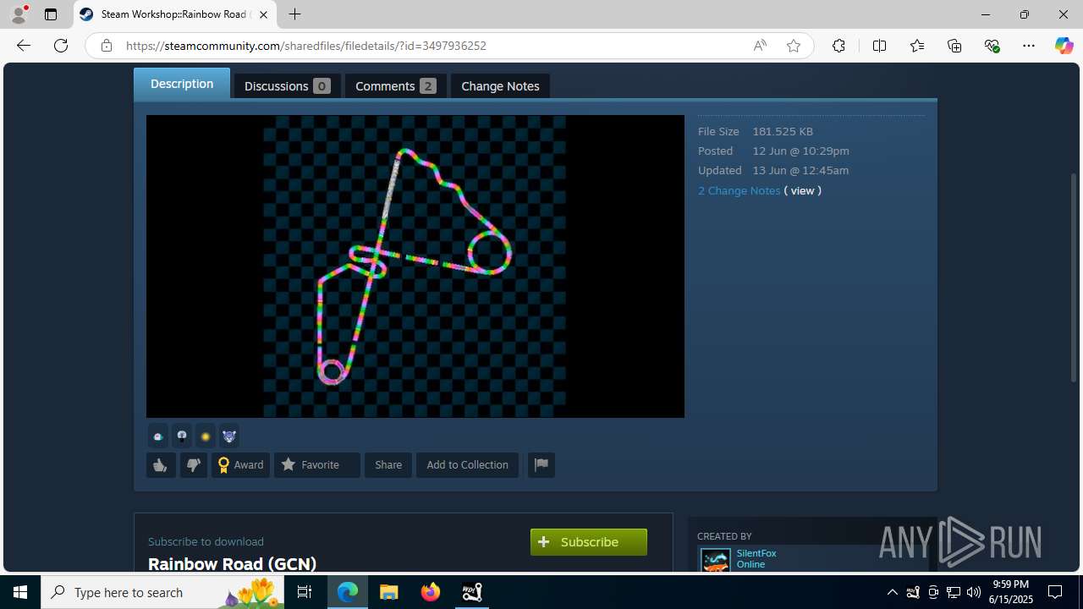The width and height of the screenshot is (1083, 609).
Task: Open Windows Start menu
Action: coord(20,592)
